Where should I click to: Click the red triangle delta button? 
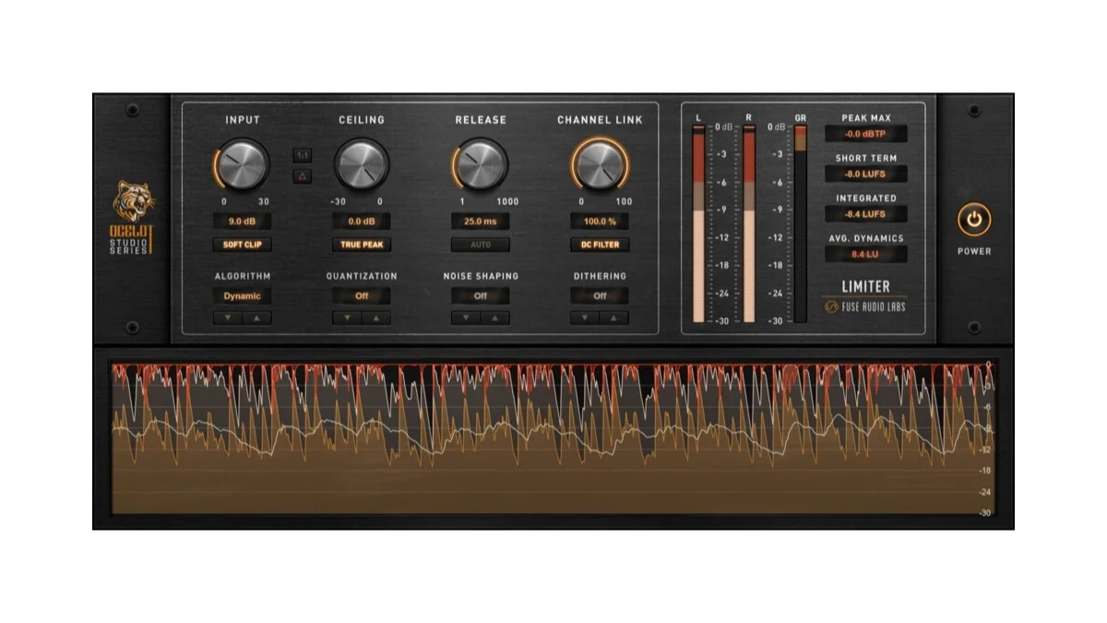pos(303,176)
